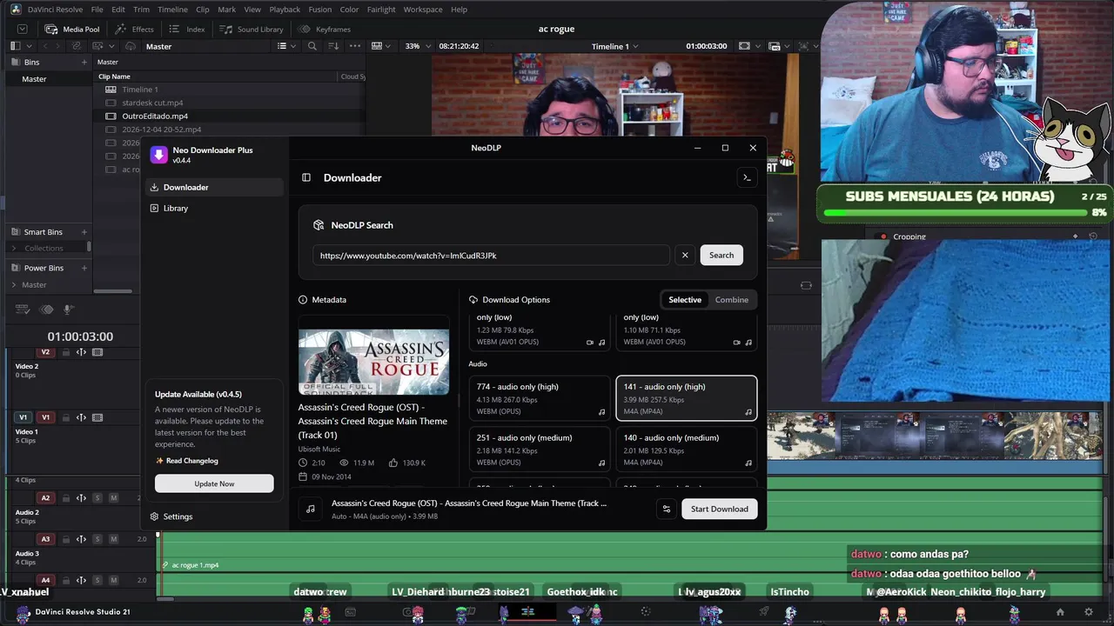Select 140 audio only (medium) M4A format
The image size is (1114, 626).
[x=687, y=450]
